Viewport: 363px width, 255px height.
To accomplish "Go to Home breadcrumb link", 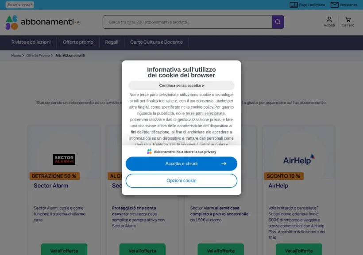I will (x=16, y=56).
